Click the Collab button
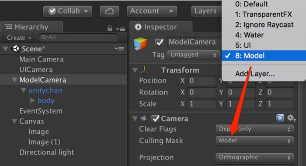The width and height of the screenshot is (306, 166). [x=68, y=11]
